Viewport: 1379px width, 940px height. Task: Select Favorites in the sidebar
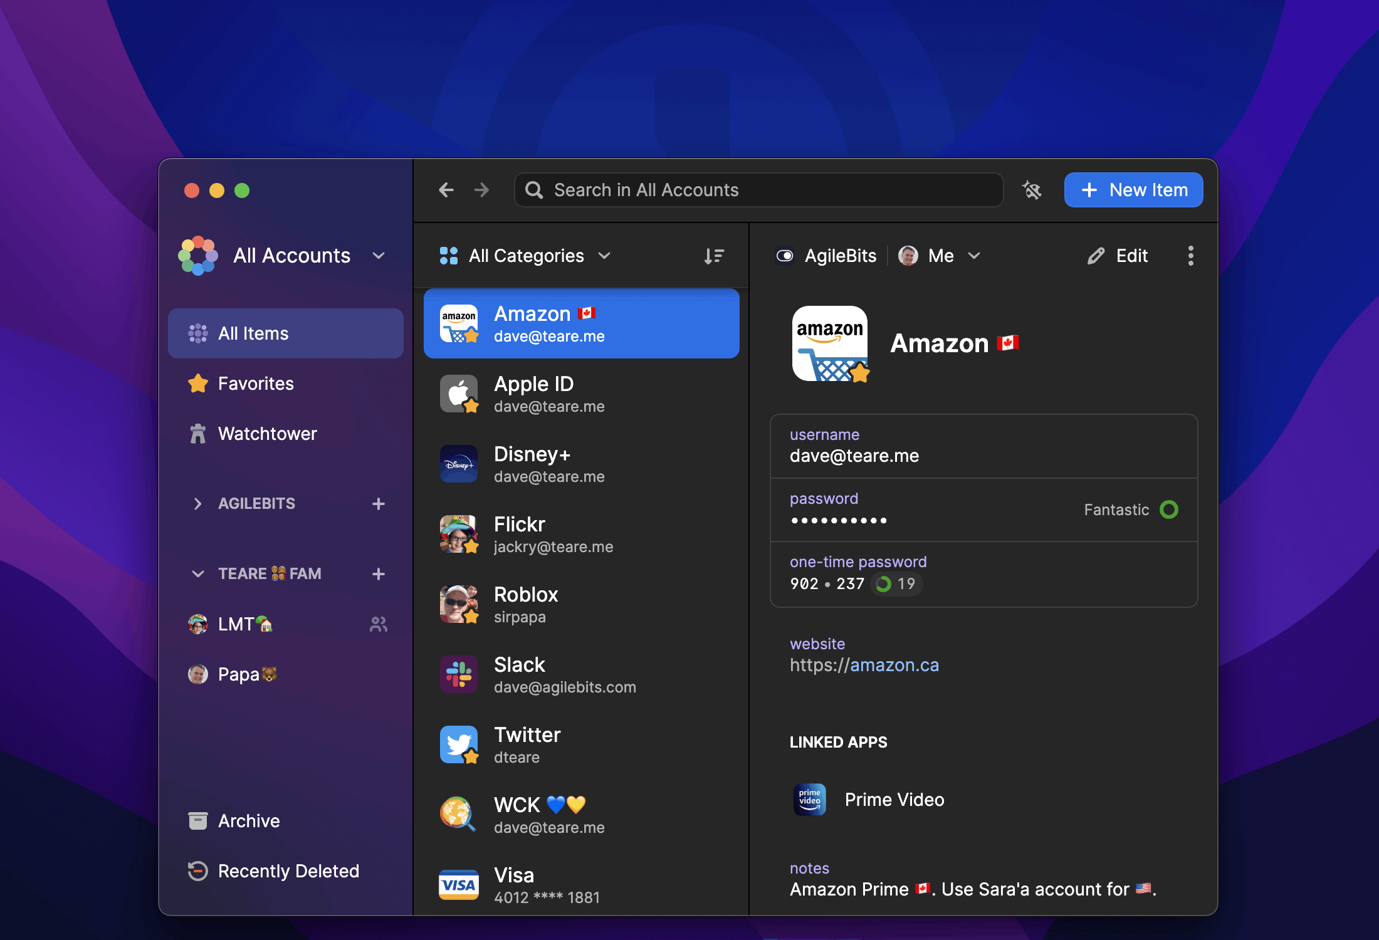[x=254, y=384]
